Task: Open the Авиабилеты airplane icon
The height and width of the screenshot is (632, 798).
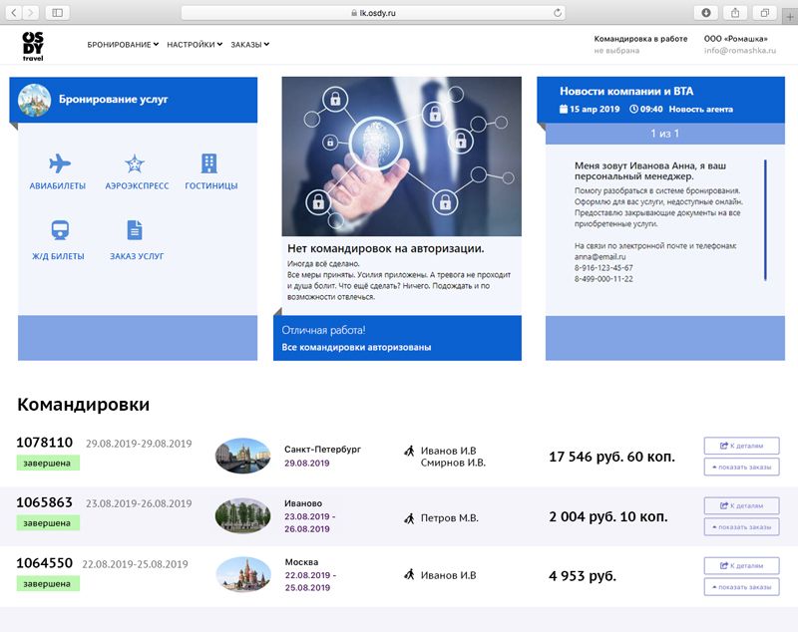Action: [59, 164]
